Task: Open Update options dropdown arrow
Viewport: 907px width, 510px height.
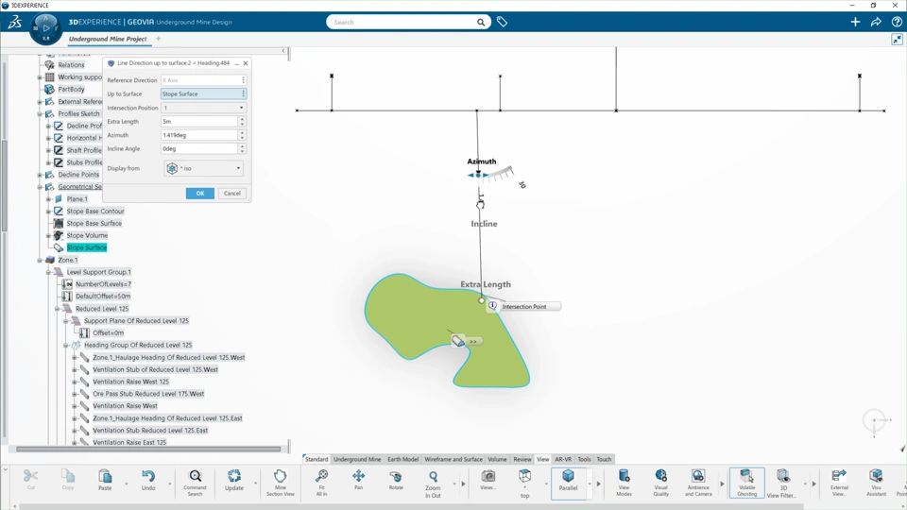Action: tap(255, 484)
